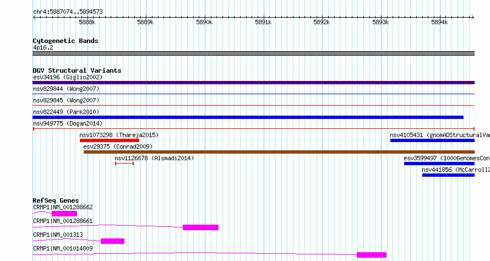Select the esv34196 (Giglio2002) label text
Viewport: 490px width, 261px height.
[68, 77]
